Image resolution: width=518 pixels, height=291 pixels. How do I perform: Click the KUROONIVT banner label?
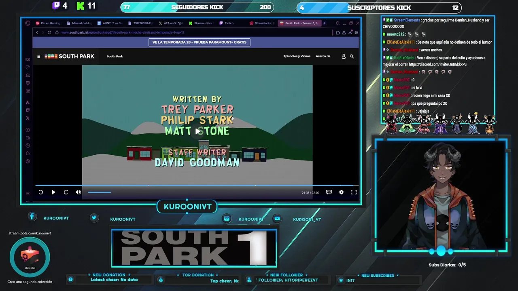coord(187,207)
